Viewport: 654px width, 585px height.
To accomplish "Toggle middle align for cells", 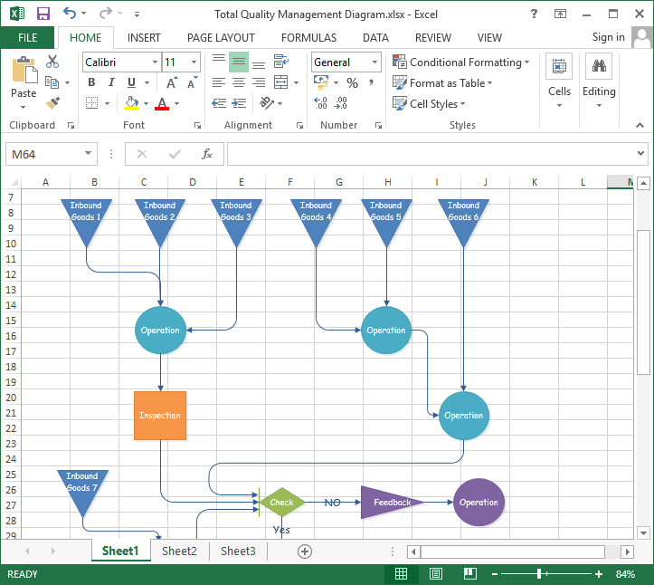I will click(x=239, y=62).
